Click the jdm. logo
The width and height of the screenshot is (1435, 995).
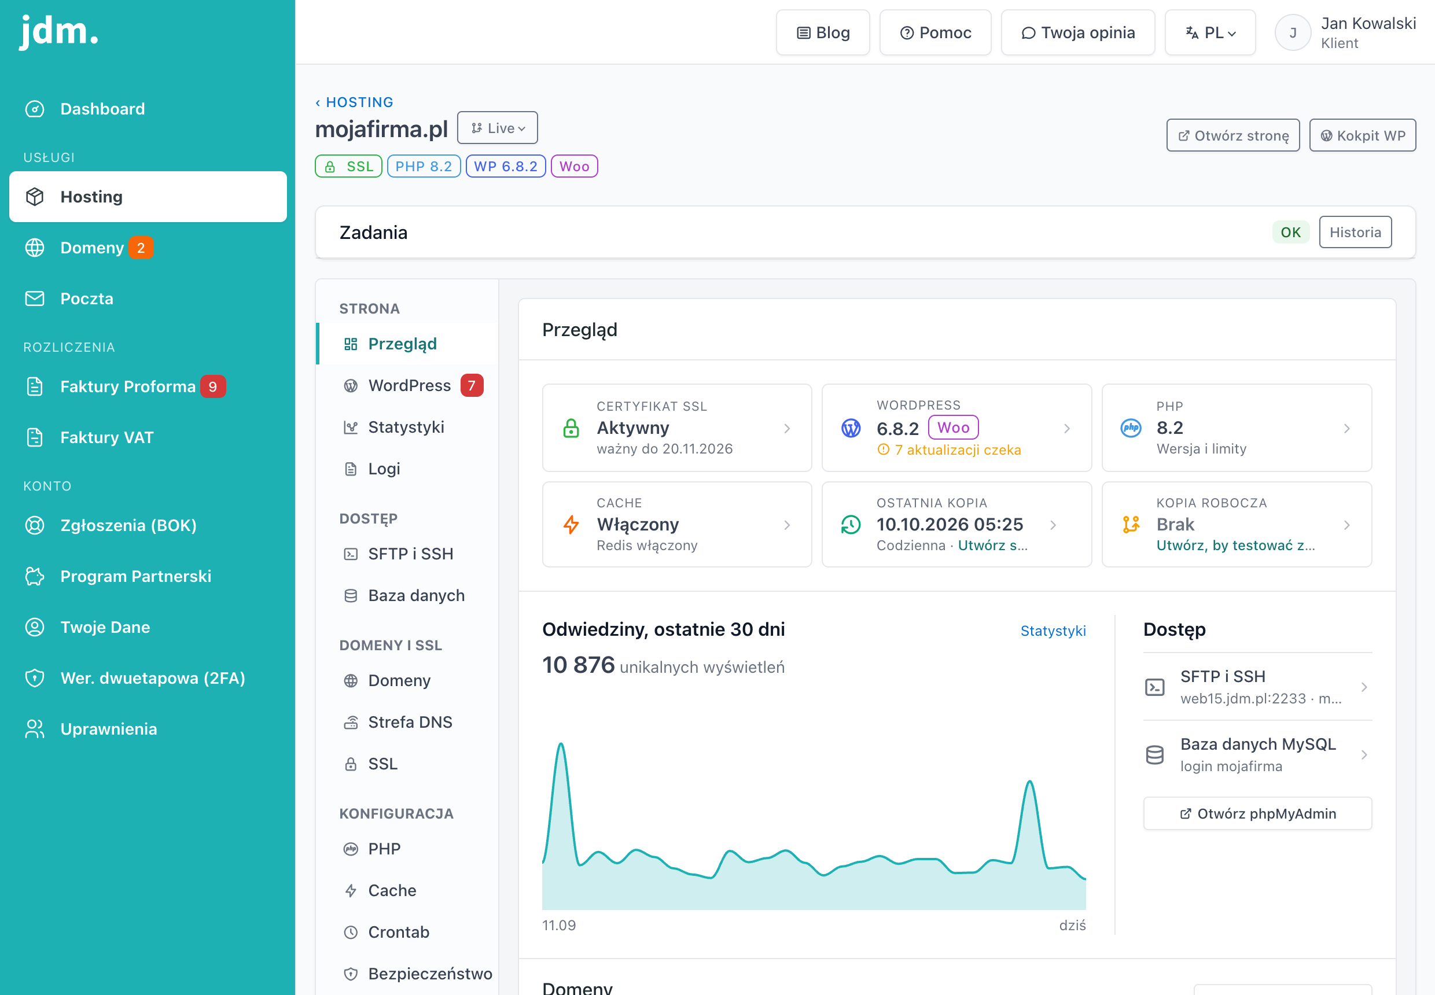pos(59,31)
